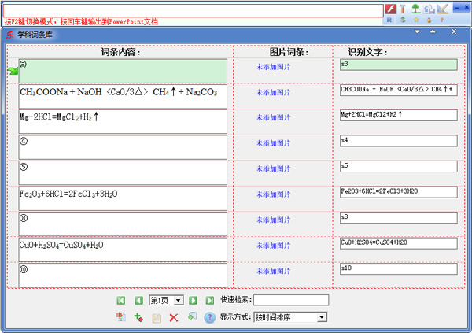This screenshot has width=472, height=333.
Task: Go to the first page
Action: 121,300
